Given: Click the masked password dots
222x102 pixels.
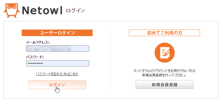Looking at the screenshot, I should pyautogui.click(x=35, y=63).
